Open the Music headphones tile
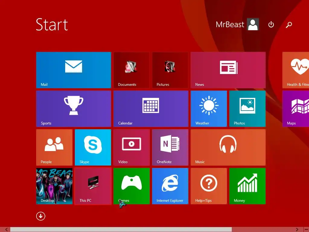Image resolution: width=309 pixels, height=232 pixels. click(x=228, y=147)
